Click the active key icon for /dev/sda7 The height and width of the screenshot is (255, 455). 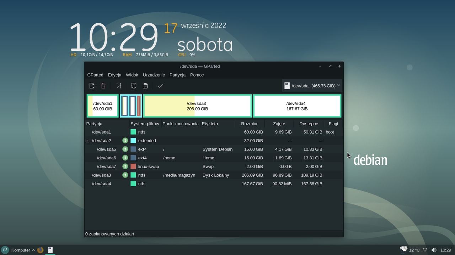(x=125, y=166)
